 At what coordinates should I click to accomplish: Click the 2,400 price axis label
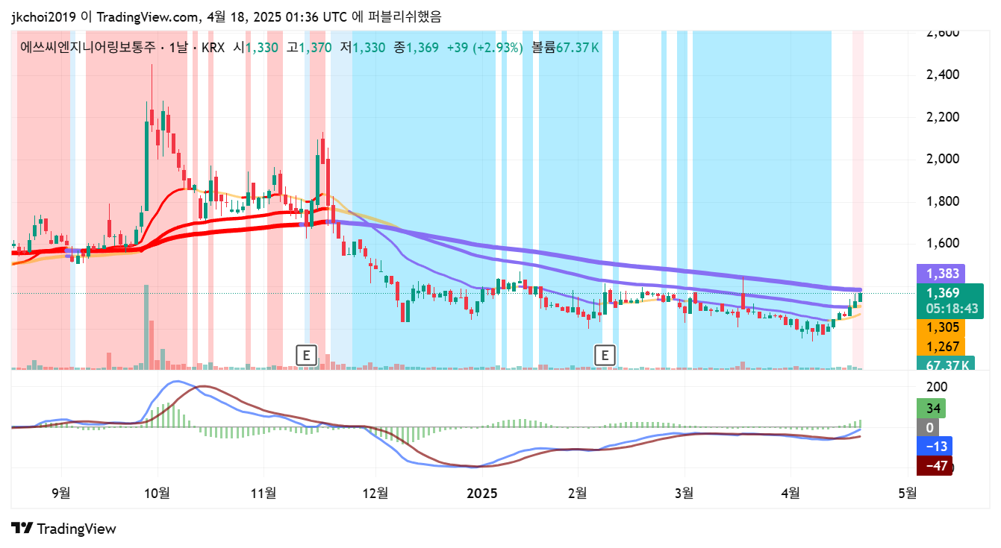pyautogui.click(x=942, y=75)
